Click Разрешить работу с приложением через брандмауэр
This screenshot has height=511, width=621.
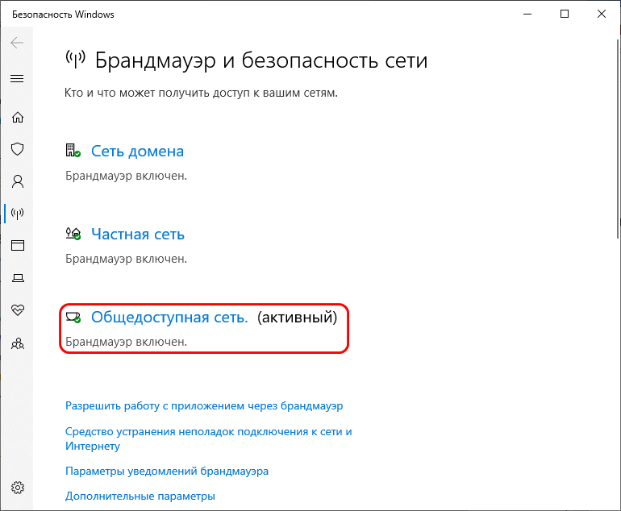[204, 405]
